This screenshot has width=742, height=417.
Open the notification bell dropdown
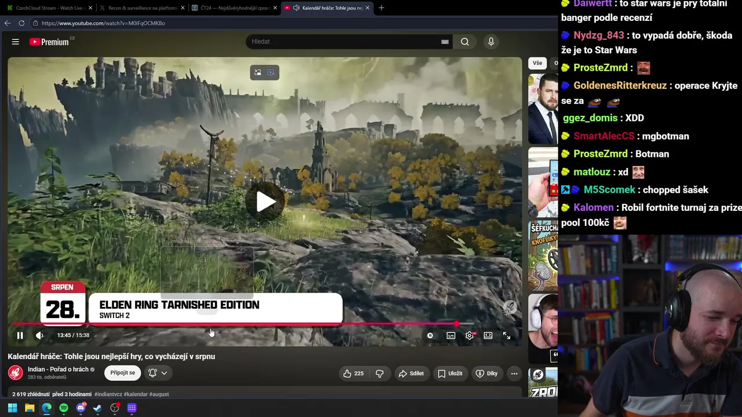point(158,373)
